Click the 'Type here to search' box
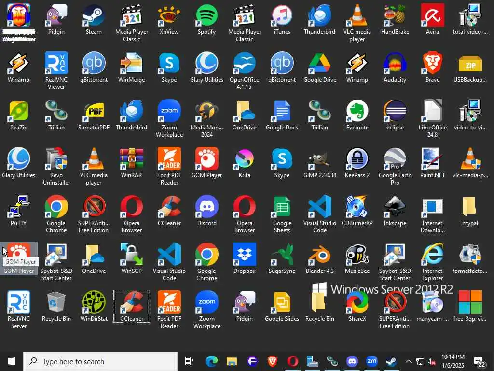 (x=100, y=361)
